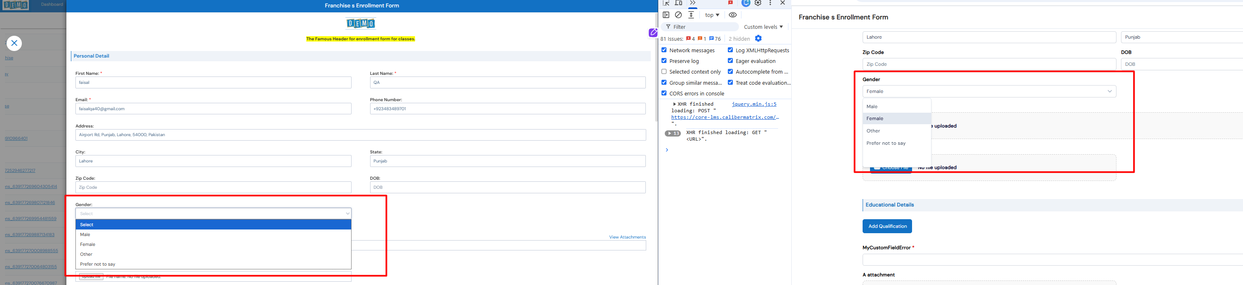1243x285 pixels.
Task: Open core-lms.calibermatrix.com URL link
Action: pos(725,117)
